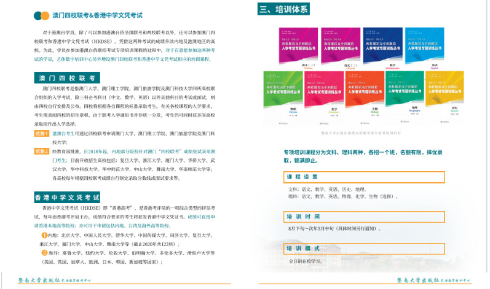Click the teal text 对于有意愿参加这两种考试的学员
The width and height of the screenshot is (490, 289).
click(124, 55)
